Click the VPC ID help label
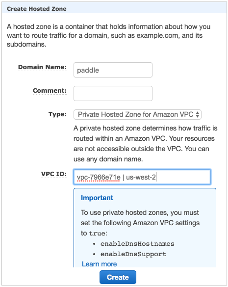This screenshot has width=228, height=287. [54, 174]
